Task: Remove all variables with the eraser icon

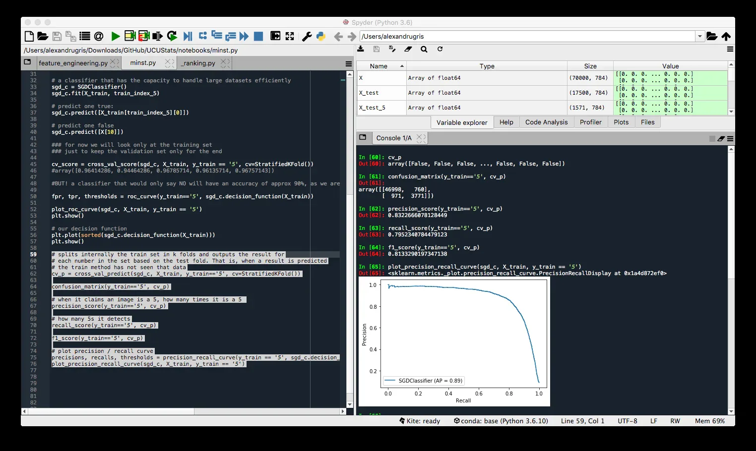Action: 408,49
